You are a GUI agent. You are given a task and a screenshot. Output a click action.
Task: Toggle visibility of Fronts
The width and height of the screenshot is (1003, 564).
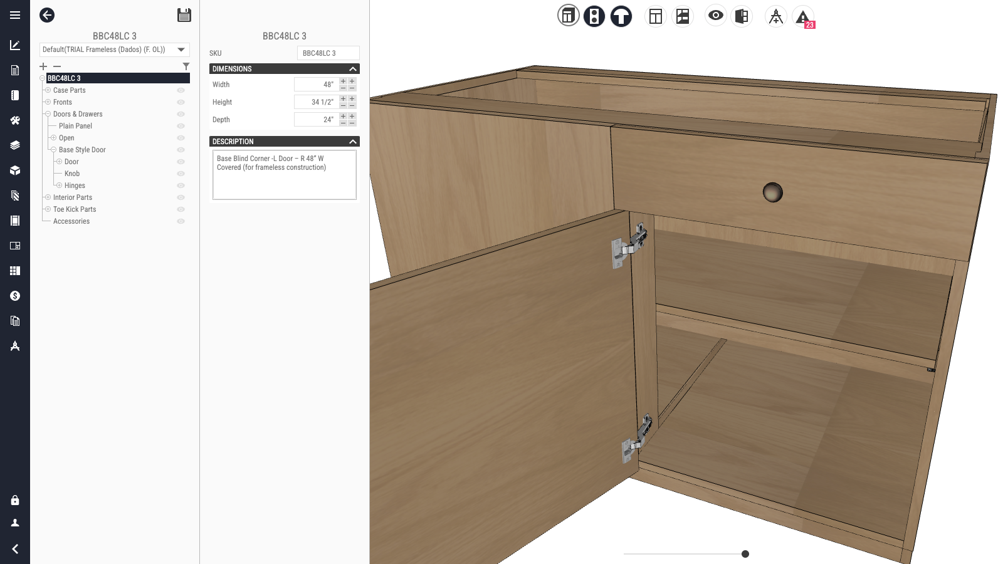tap(181, 102)
